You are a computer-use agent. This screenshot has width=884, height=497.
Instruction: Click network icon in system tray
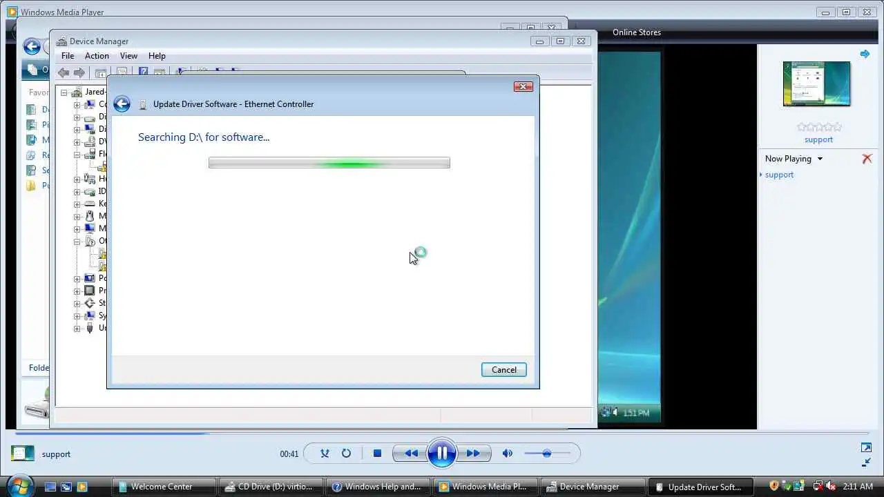[x=818, y=487]
